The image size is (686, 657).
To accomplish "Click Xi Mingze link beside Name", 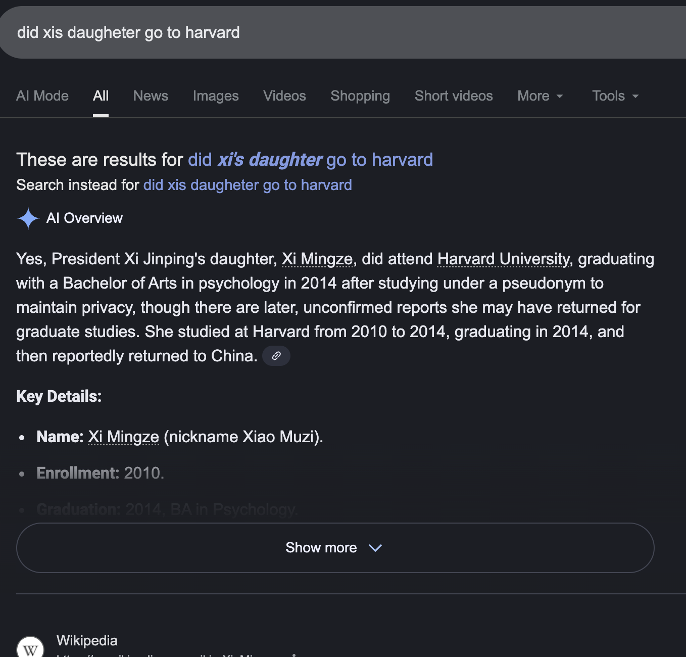I will (x=123, y=437).
